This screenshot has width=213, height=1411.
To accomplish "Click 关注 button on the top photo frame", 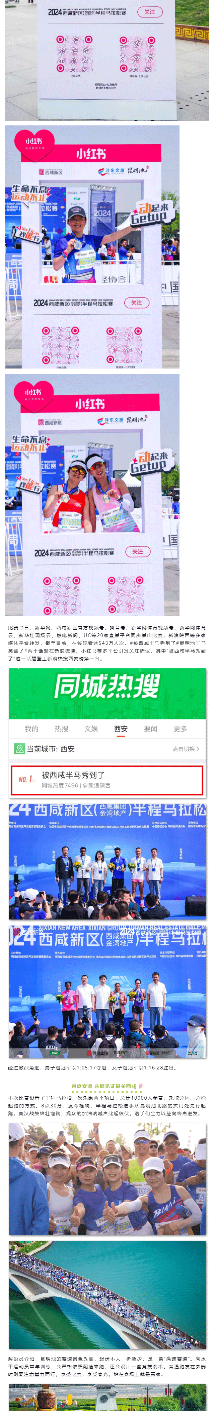I will pyautogui.click(x=150, y=12).
